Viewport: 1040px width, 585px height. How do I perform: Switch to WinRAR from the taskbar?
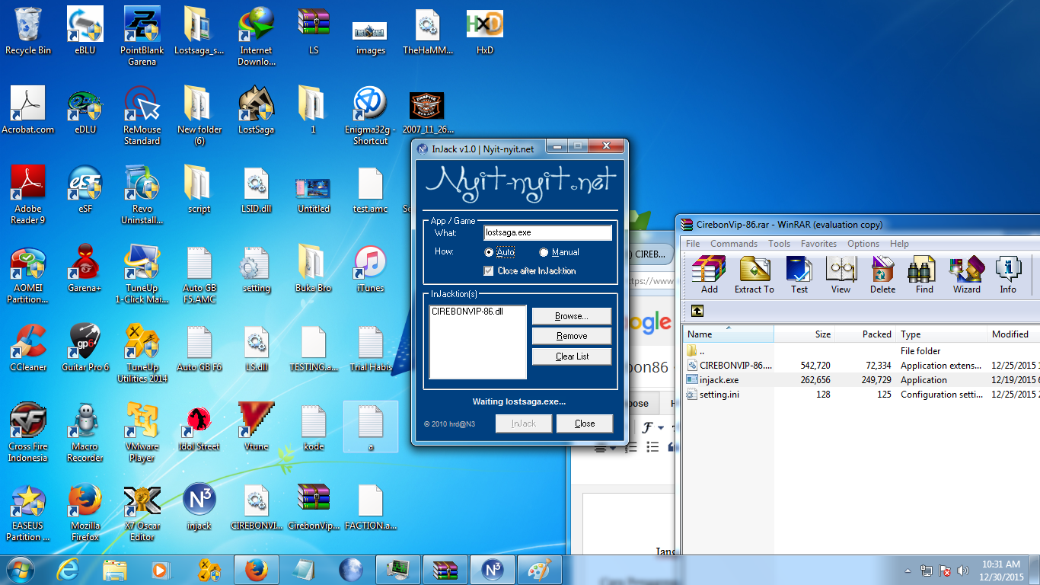445,570
